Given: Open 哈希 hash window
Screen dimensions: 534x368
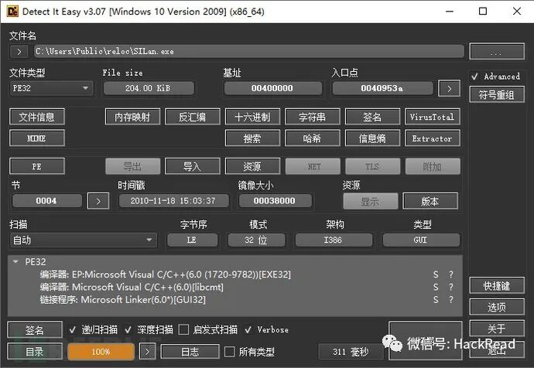Looking at the screenshot, I should click(313, 138).
